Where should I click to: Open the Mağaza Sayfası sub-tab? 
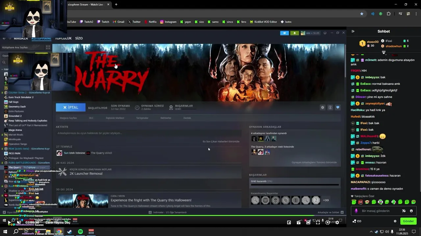68,118
